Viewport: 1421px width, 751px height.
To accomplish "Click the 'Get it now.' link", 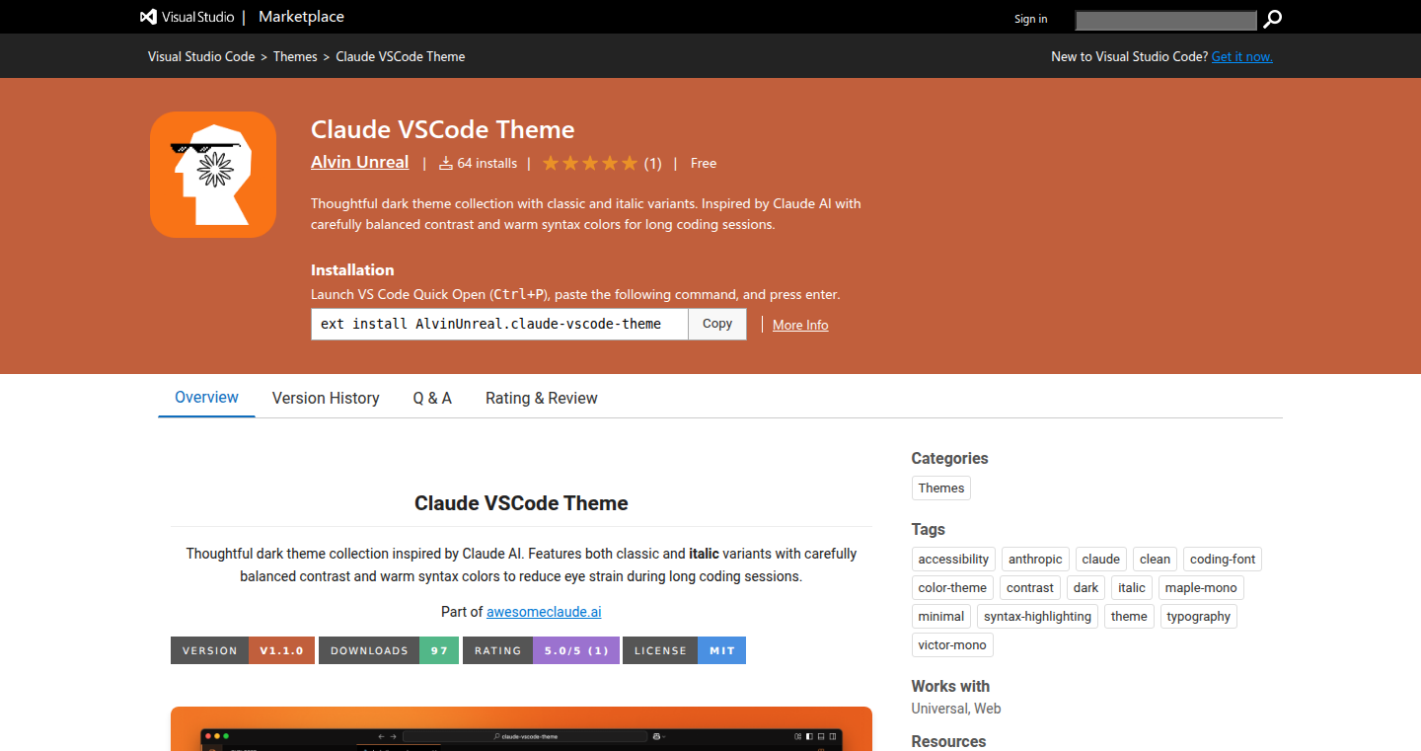I will (1242, 56).
